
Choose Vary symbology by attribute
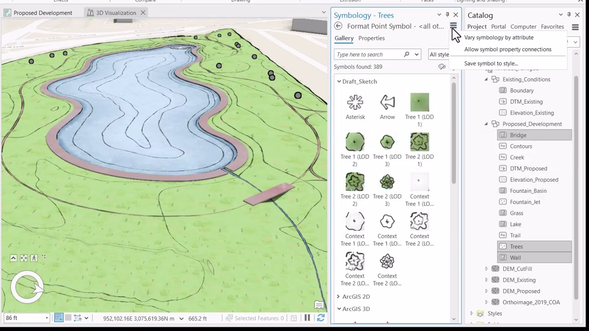point(499,38)
